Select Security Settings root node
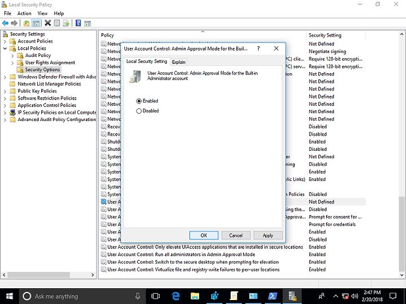Screen dimensions: 406x304 tap(28, 34)
